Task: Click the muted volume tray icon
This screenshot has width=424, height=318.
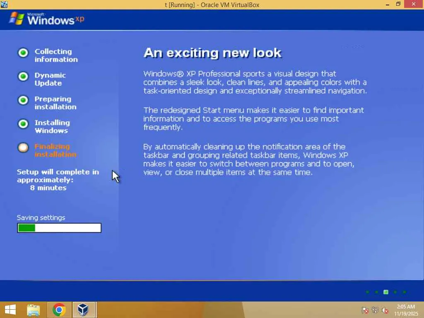Action: click(x=385, y=310)
